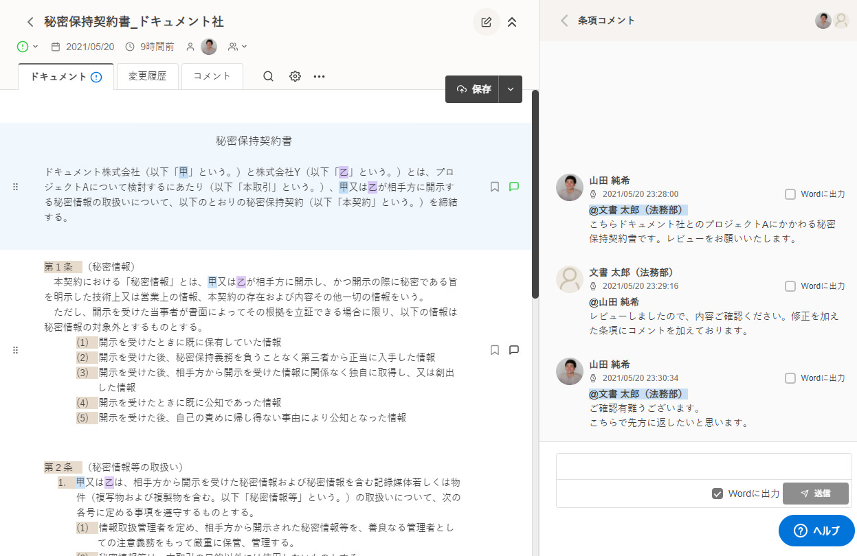Switch to the 変更履歴 tab

click(147, 76)
